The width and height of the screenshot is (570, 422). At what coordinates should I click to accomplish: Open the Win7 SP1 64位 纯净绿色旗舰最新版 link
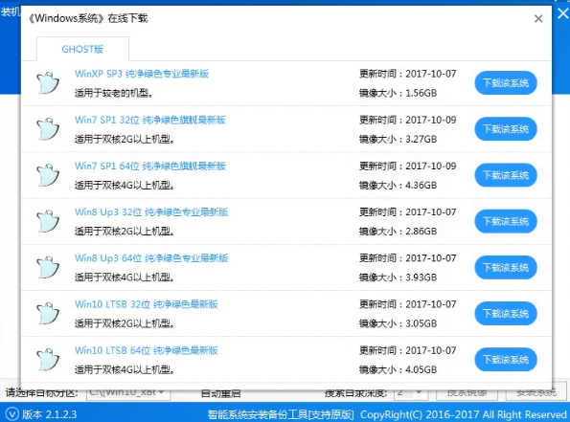150,166
